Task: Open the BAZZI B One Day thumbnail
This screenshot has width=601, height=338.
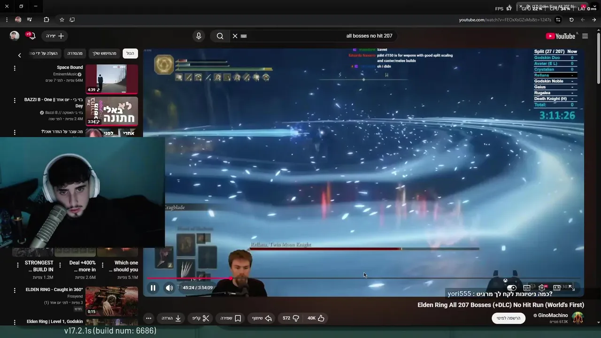Action: (112, 111)
